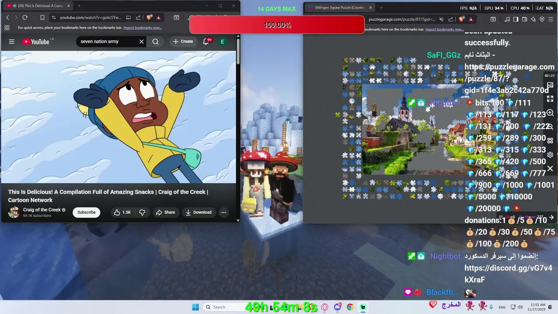
Task: Open the YouTube hamburger guide menu
Action: [x=12, y=41]
